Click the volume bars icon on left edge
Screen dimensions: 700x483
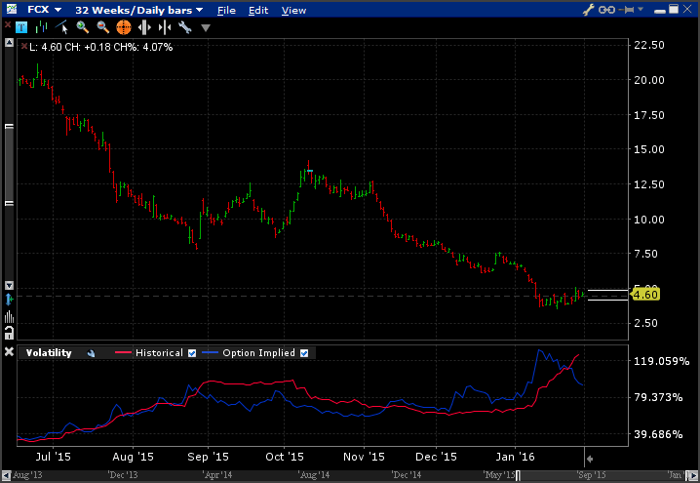point(9,317)
